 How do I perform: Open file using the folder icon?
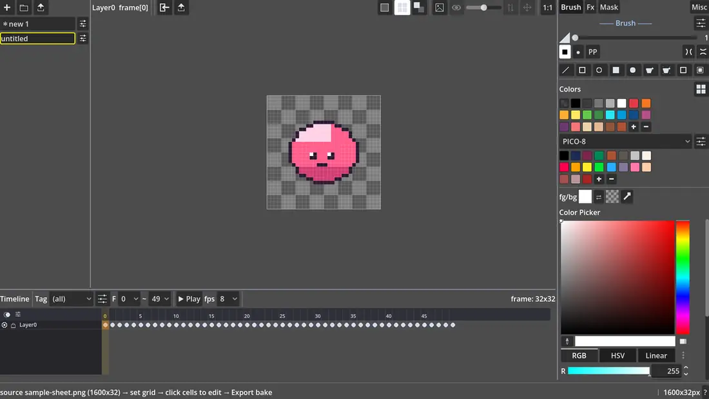24,7
